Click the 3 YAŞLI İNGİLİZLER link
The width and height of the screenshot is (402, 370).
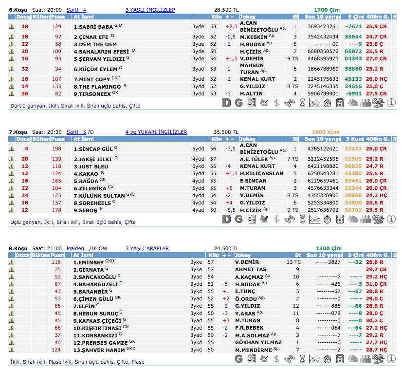150,10
